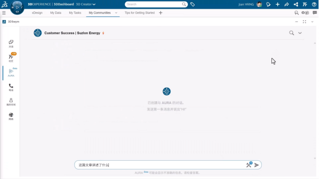Select the My Communities tab
The width and height of the screenshot is (319, 179).
[100, 13]
